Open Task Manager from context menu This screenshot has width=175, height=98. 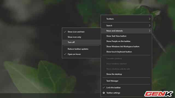pyautogui.click(x=126, y=81)
